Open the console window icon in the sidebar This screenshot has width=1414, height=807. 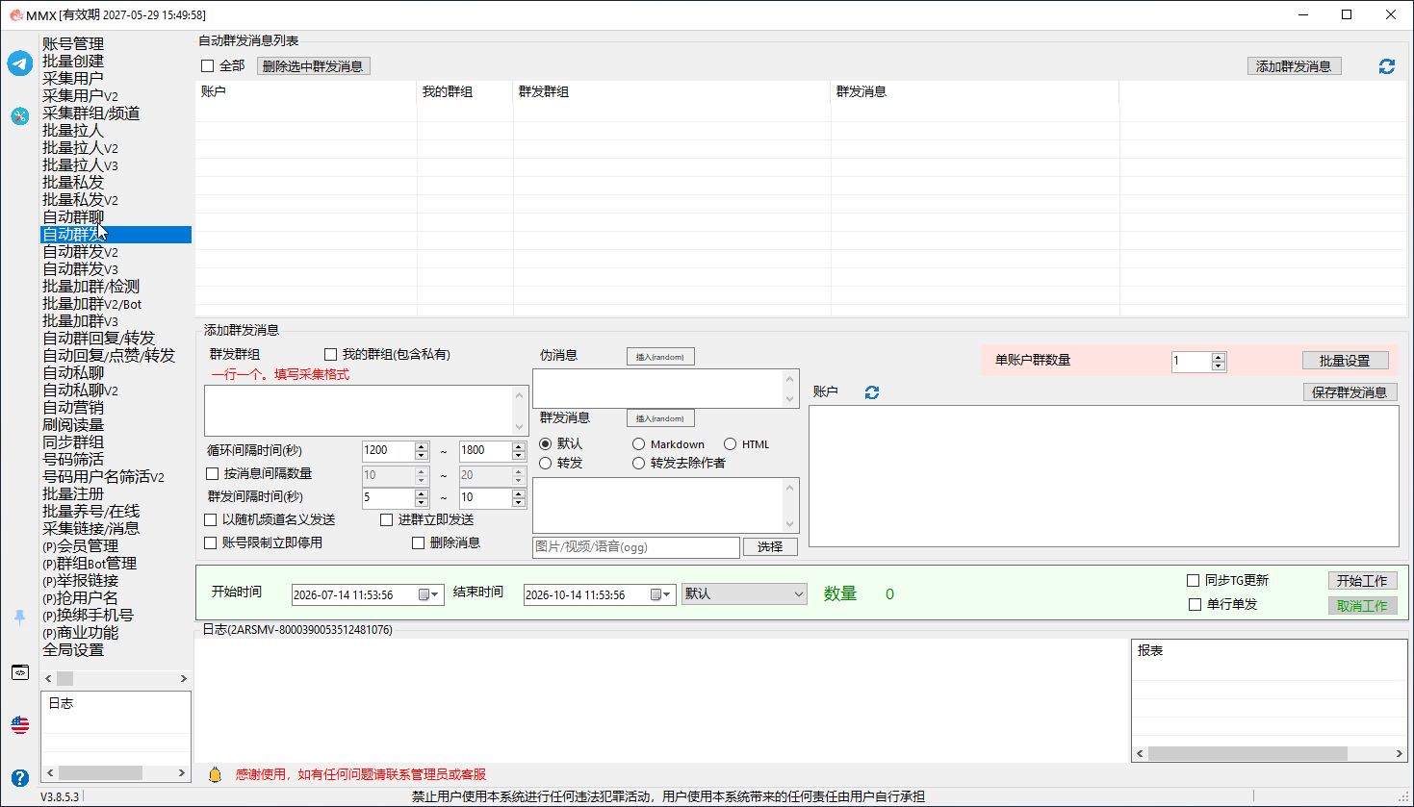pyautogui.click(x=20, y=672)
